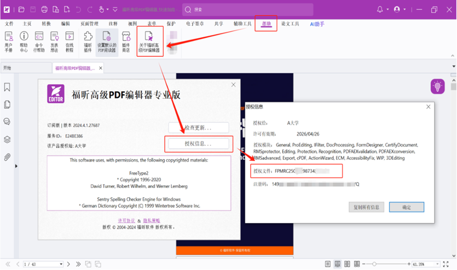Close the Foxit PDF document tab

point(101,68)
